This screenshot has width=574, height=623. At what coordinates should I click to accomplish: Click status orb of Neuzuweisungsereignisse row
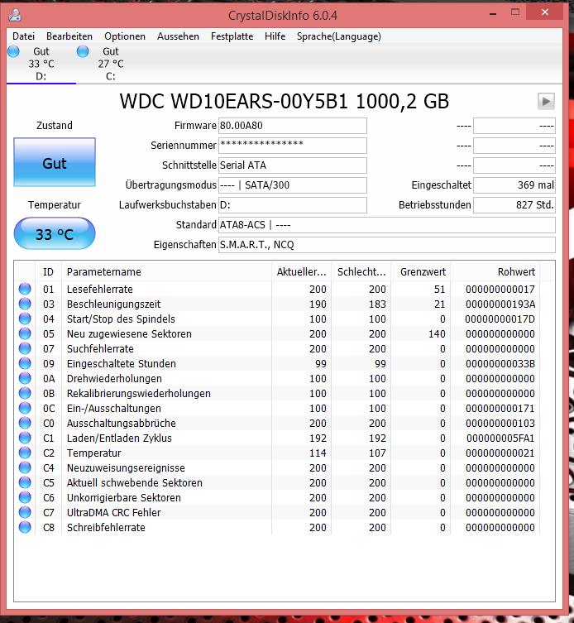point(25,467)
